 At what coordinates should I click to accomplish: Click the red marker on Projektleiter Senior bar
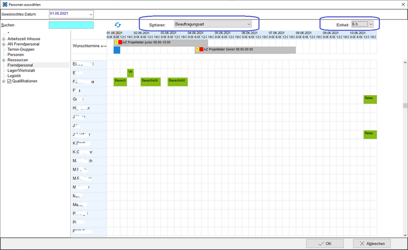tap(201, 49)
